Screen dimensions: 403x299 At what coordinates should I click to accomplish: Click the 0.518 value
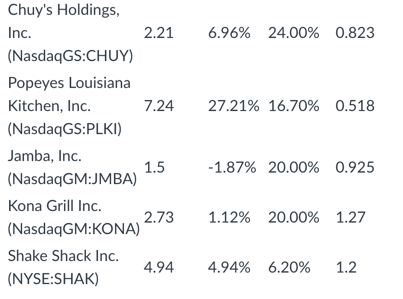[x=355, y=106]
